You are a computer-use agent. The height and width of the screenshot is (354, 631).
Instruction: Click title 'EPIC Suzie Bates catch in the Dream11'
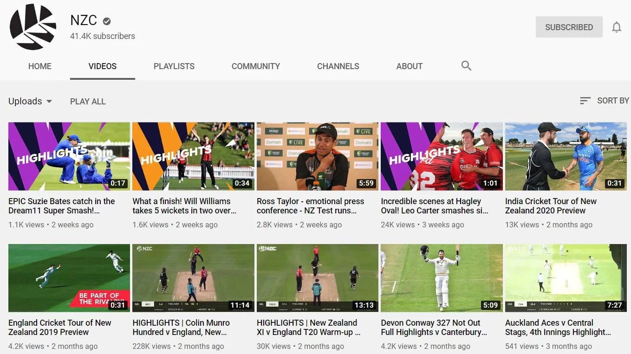tap(62, 206)
